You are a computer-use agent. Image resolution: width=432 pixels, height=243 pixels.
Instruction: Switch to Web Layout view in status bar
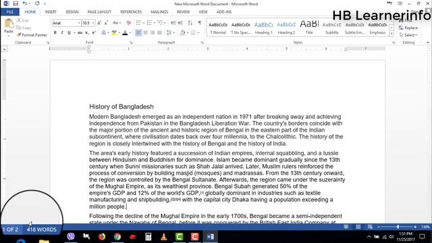pos(370,227)
